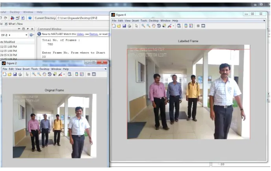271x171 pixels.
Task: Open file icon in Figure 2 toolbar
Action: 10,74
